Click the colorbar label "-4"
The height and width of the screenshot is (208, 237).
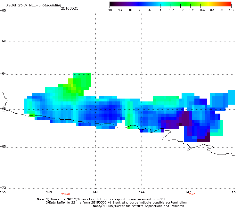point(148,10)
